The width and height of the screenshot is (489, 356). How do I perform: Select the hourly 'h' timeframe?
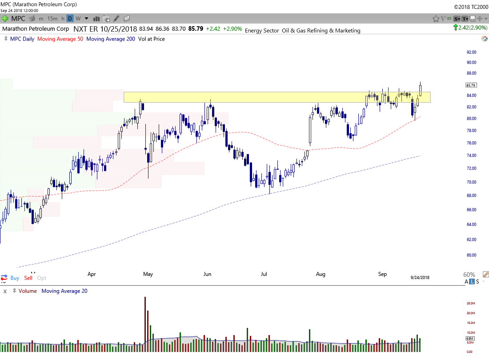point(63,19)
